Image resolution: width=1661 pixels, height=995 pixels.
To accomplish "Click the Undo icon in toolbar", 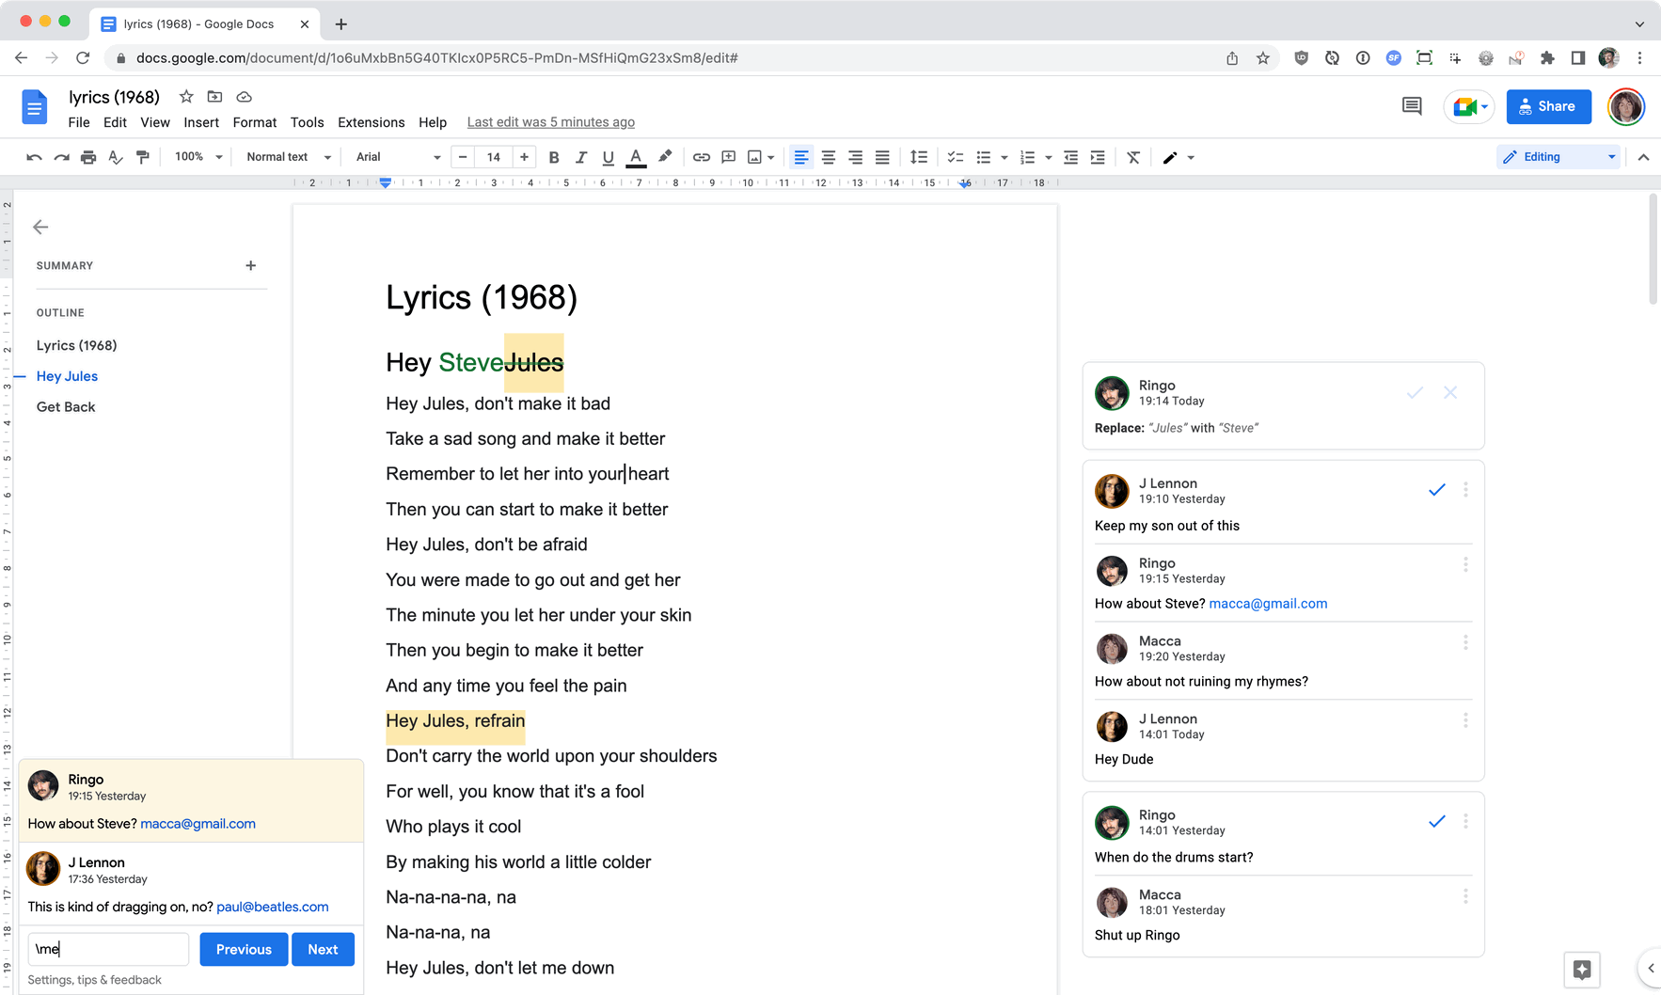I will coord(34,157).
